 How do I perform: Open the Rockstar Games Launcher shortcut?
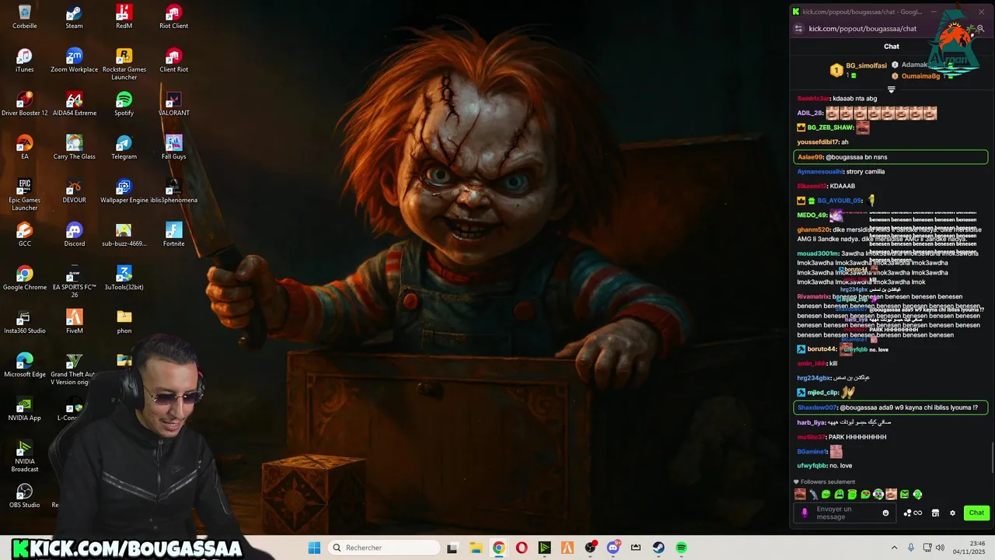point(124,64)
